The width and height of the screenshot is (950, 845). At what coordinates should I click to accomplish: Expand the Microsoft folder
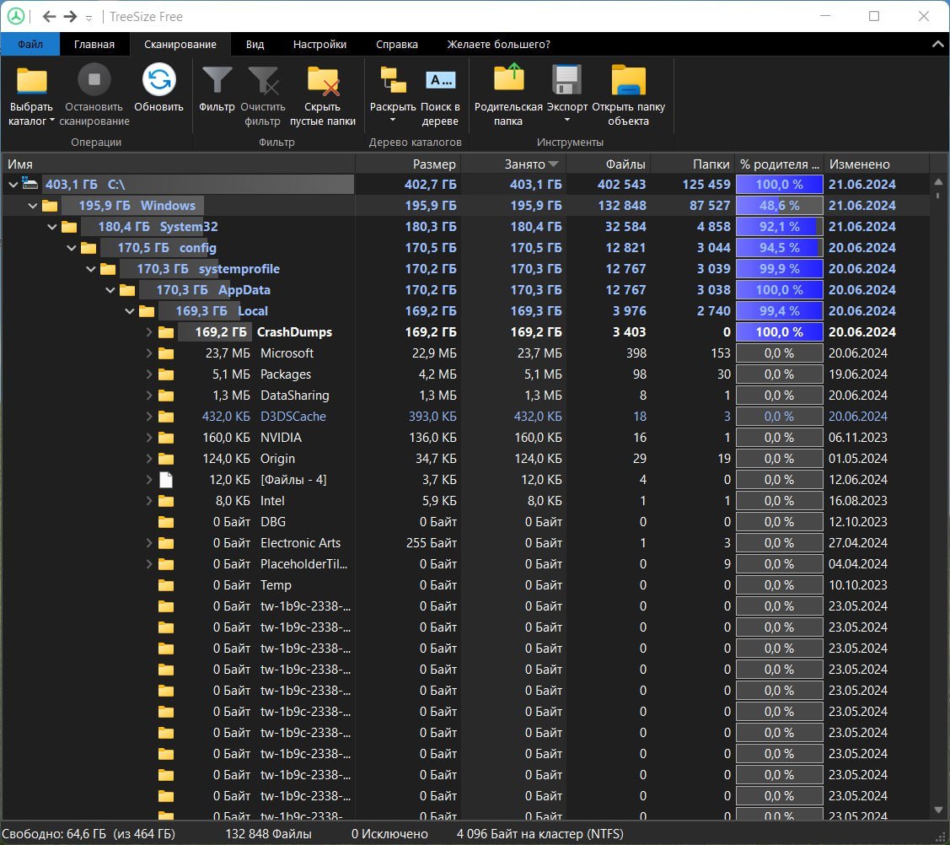click(149, 353)
